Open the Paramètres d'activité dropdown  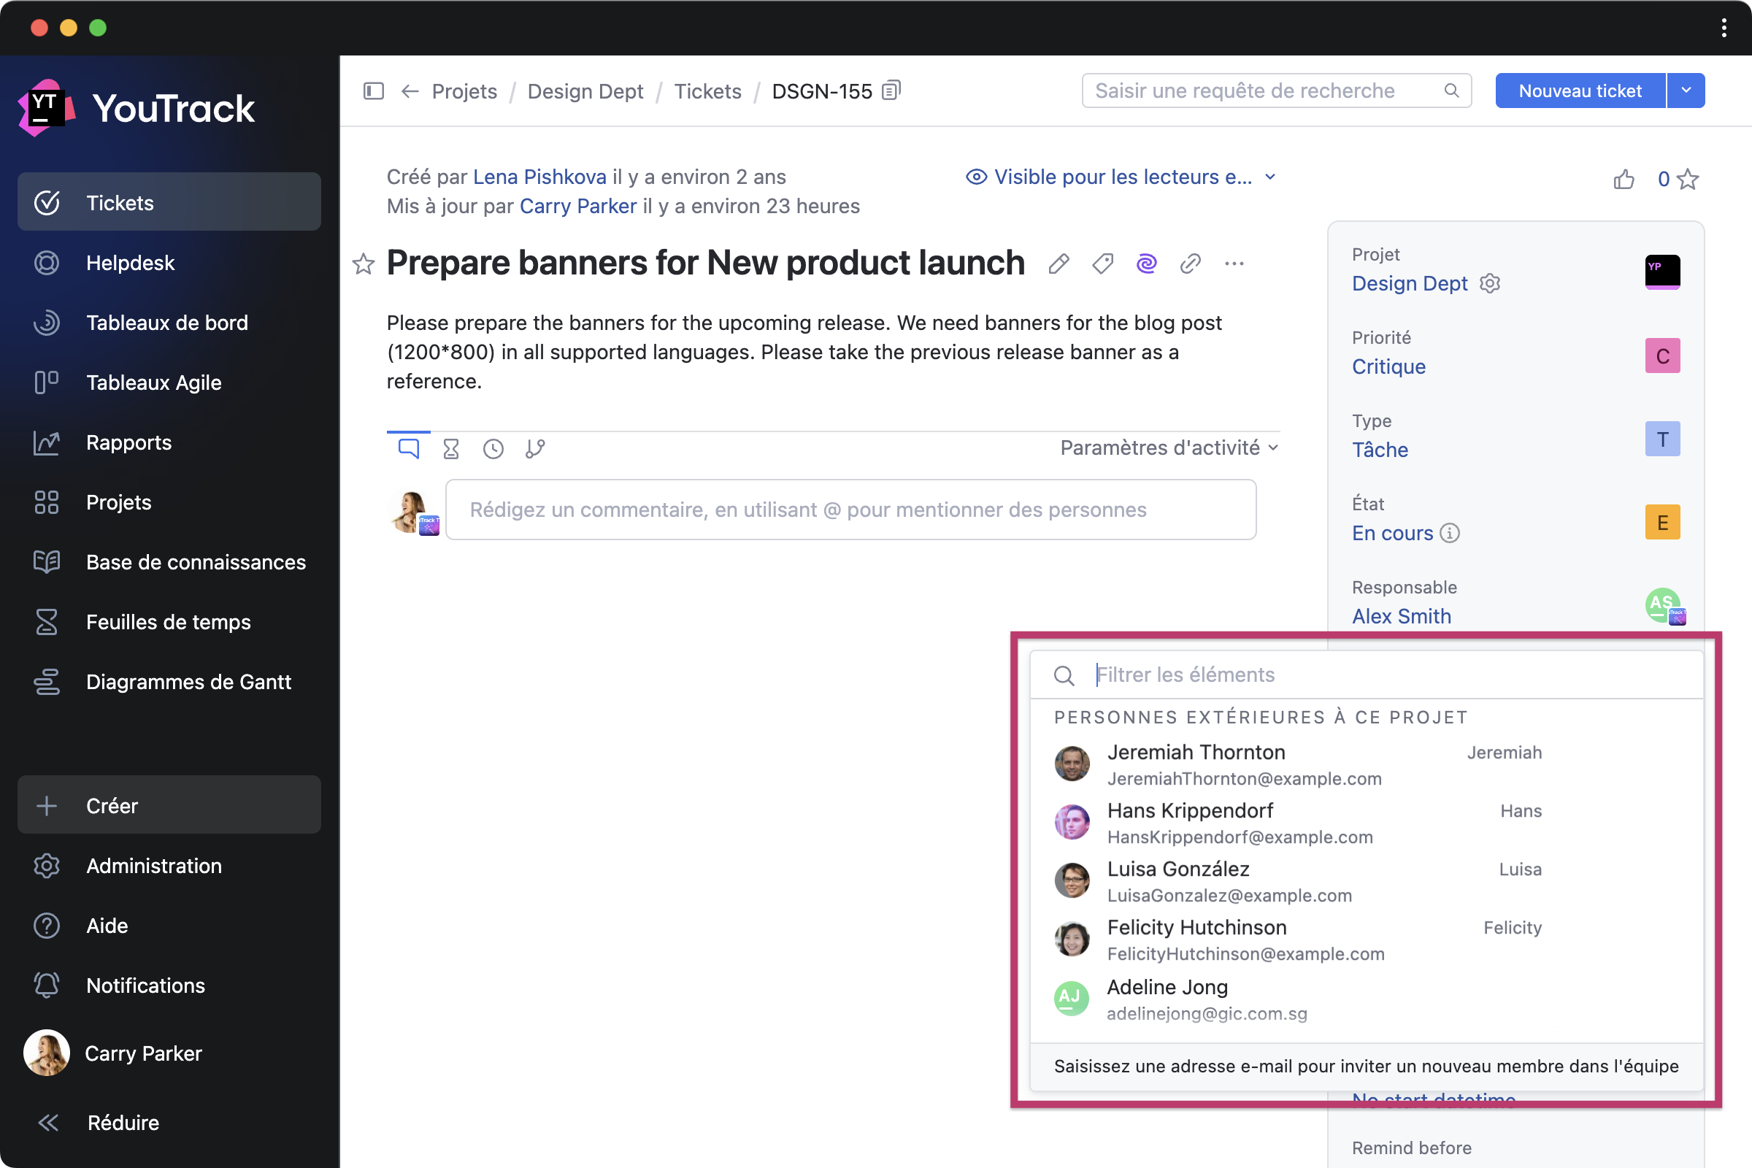point(1169,447)
